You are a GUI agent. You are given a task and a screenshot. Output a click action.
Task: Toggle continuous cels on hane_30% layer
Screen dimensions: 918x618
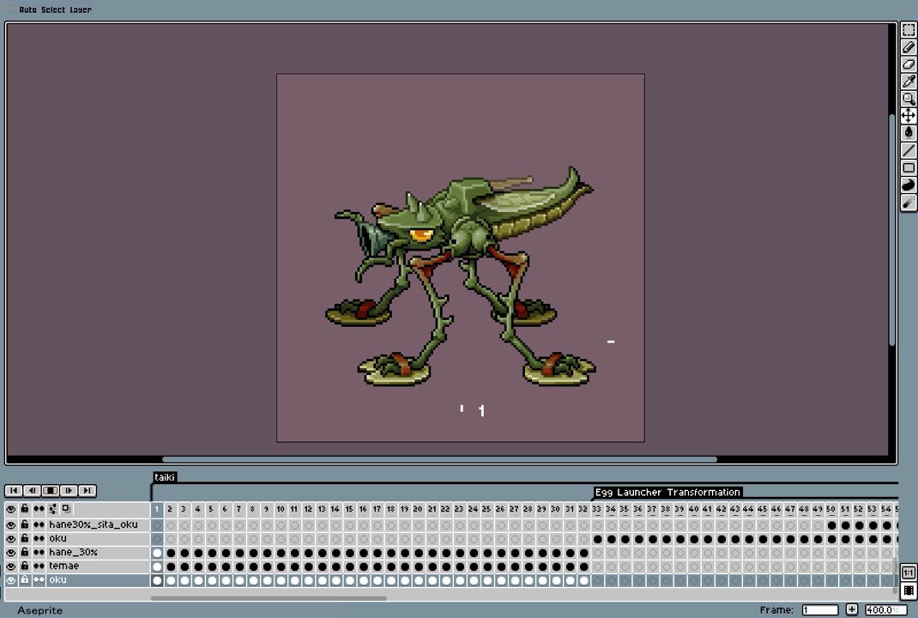click(x=39, y=553)
